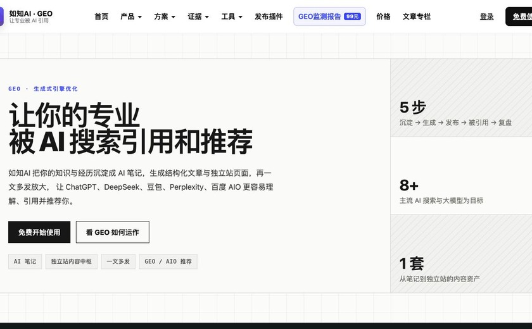Click the black 免费 button in header
The image size is (532, 329).
pyautogui.click(x=519, y=16)
